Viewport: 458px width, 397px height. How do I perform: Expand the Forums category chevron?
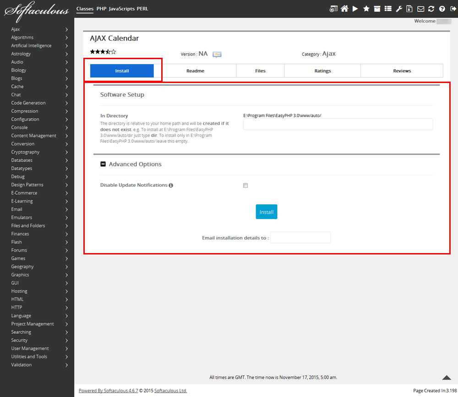click(66, 251)
